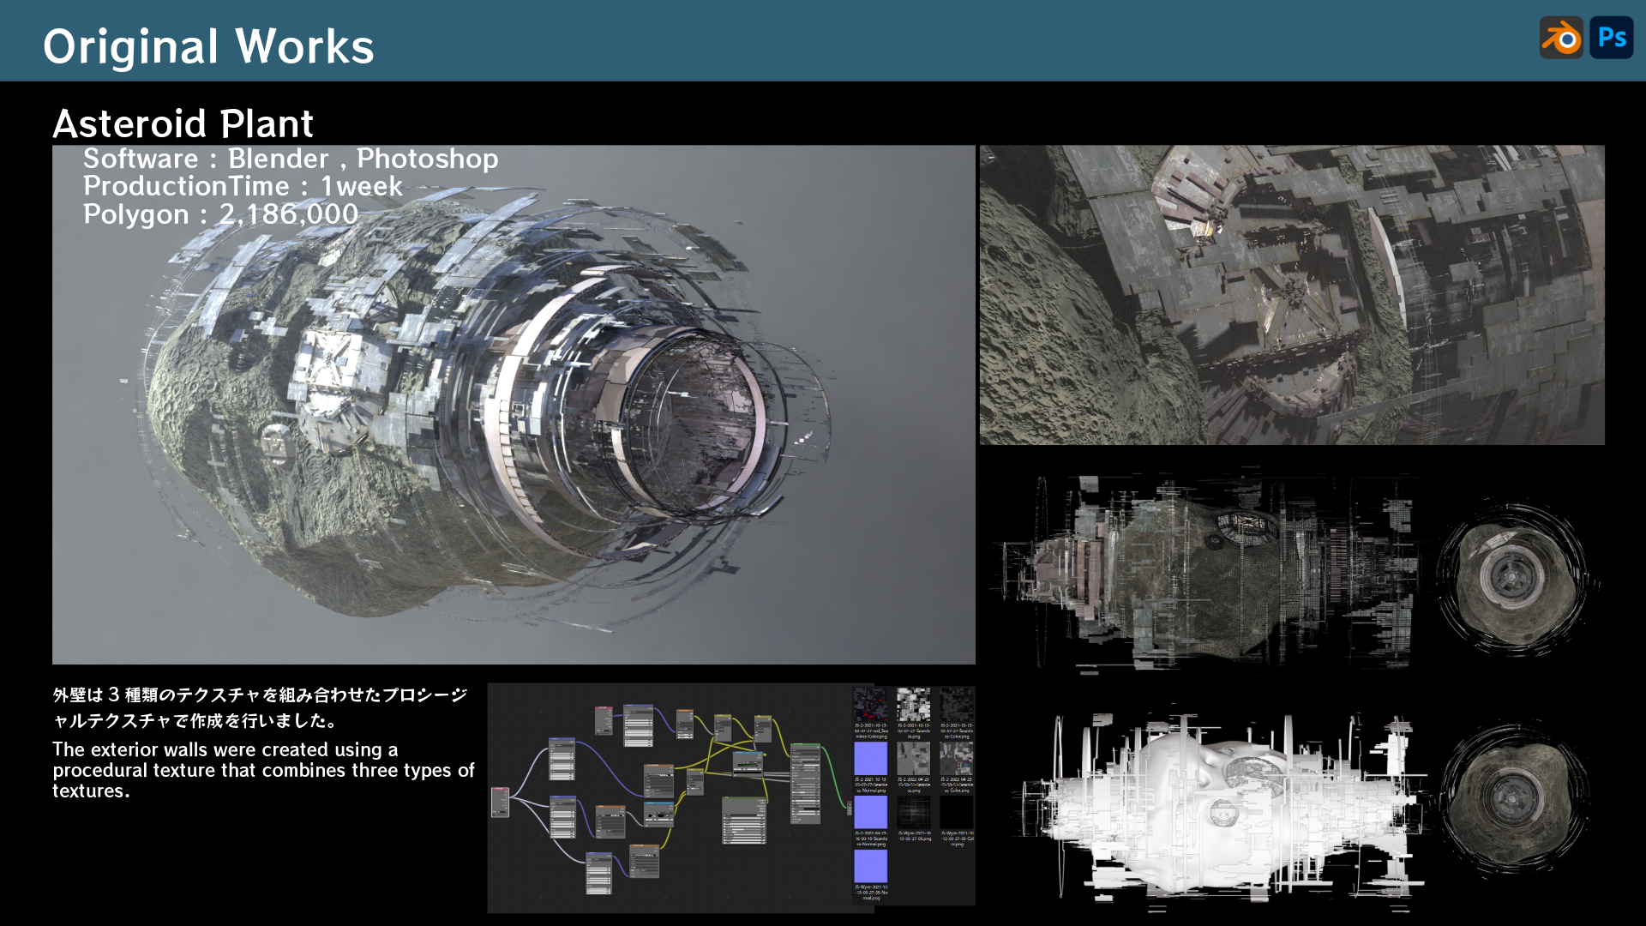Select the top pink-header node in node graph
Viewport: 1646px width, 926px height.
[604, 721]
